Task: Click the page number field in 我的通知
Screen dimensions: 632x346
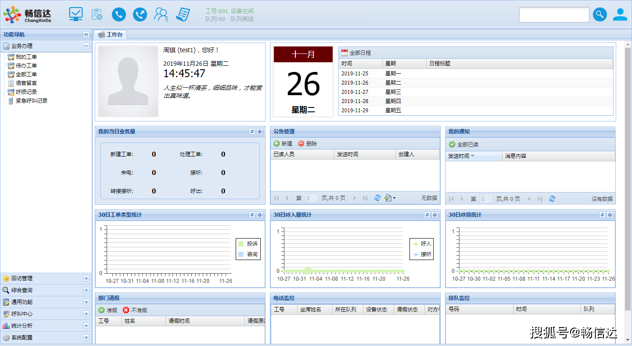Action: pyautogui.click(x=486, y=199)
